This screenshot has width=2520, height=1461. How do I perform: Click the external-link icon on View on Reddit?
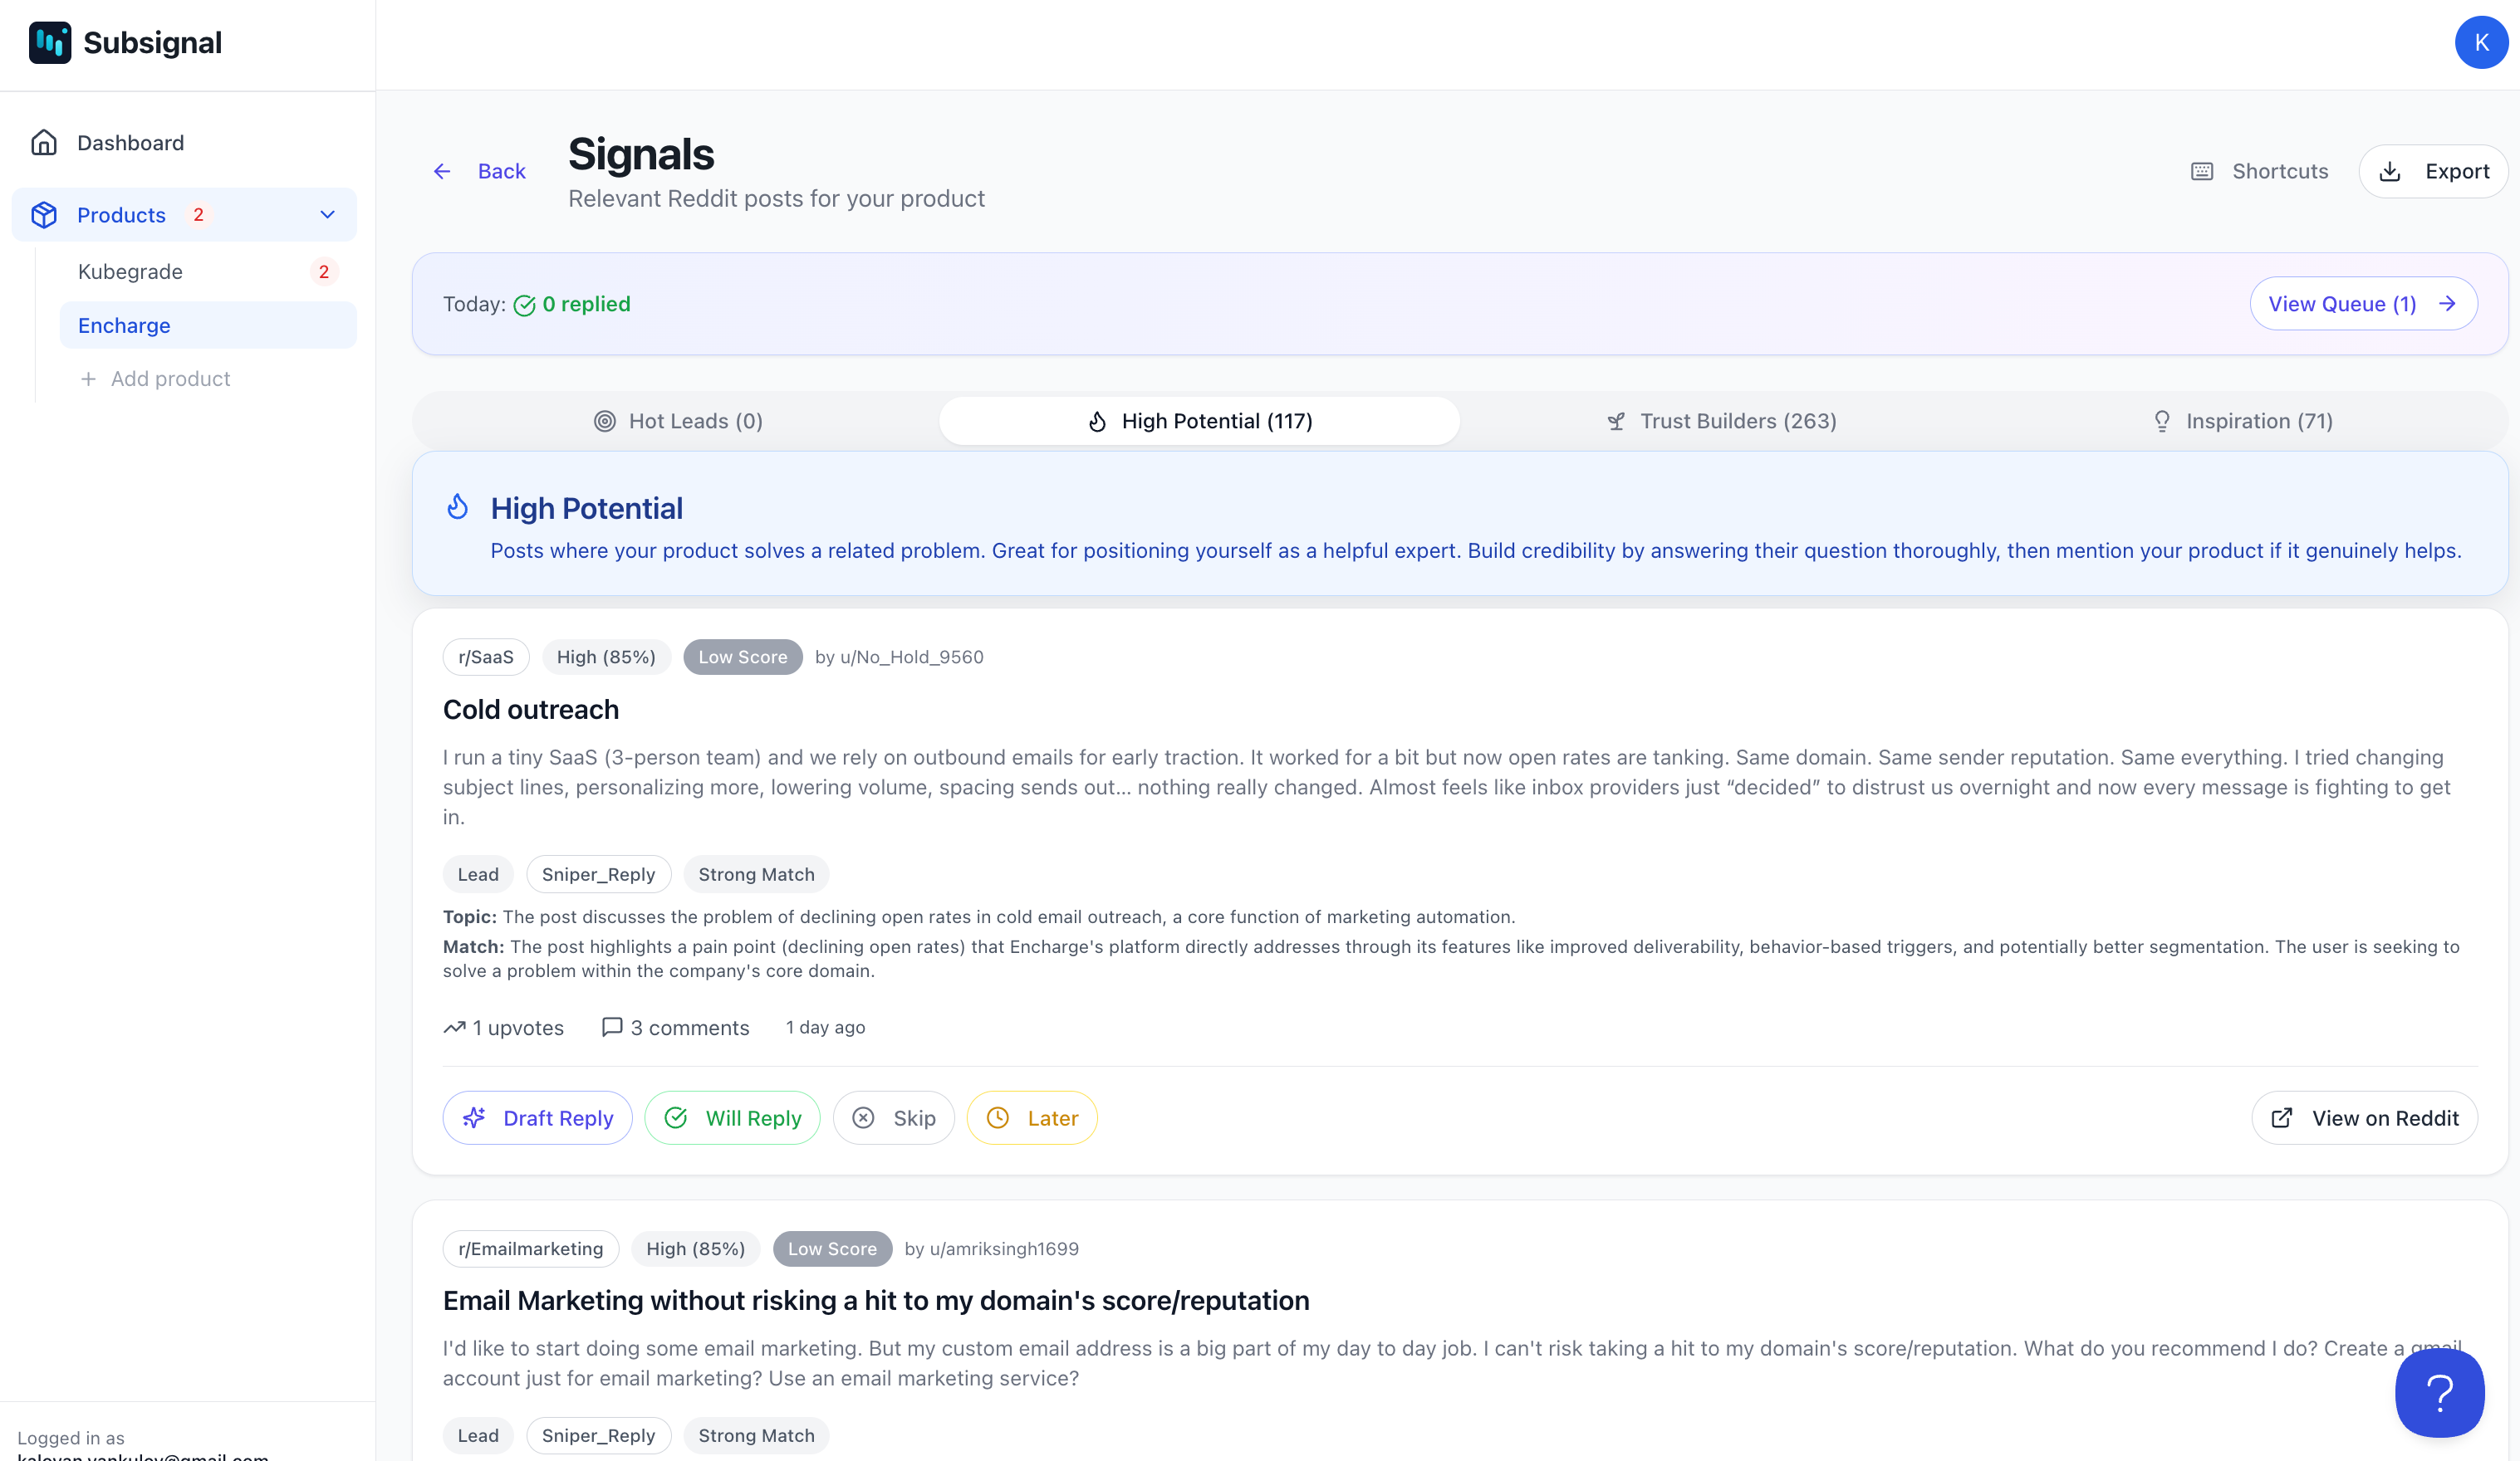2281,1118
